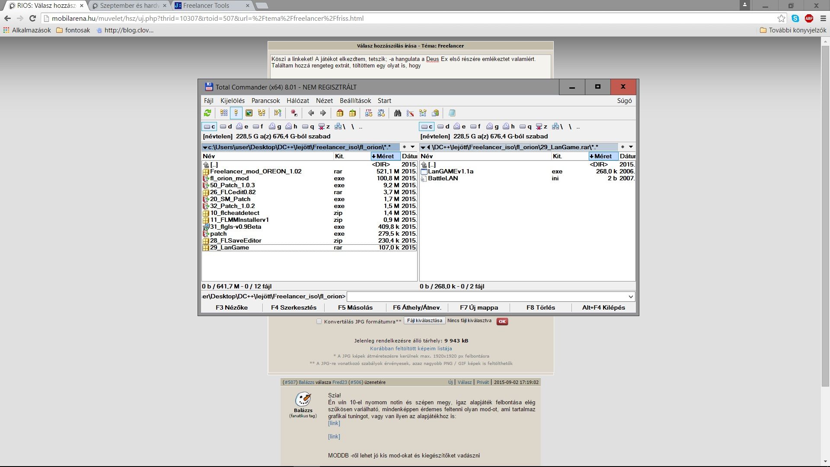
Task: Click the clipboard toolbar icon
Action: pyautogui.click(x=435, y=113)
